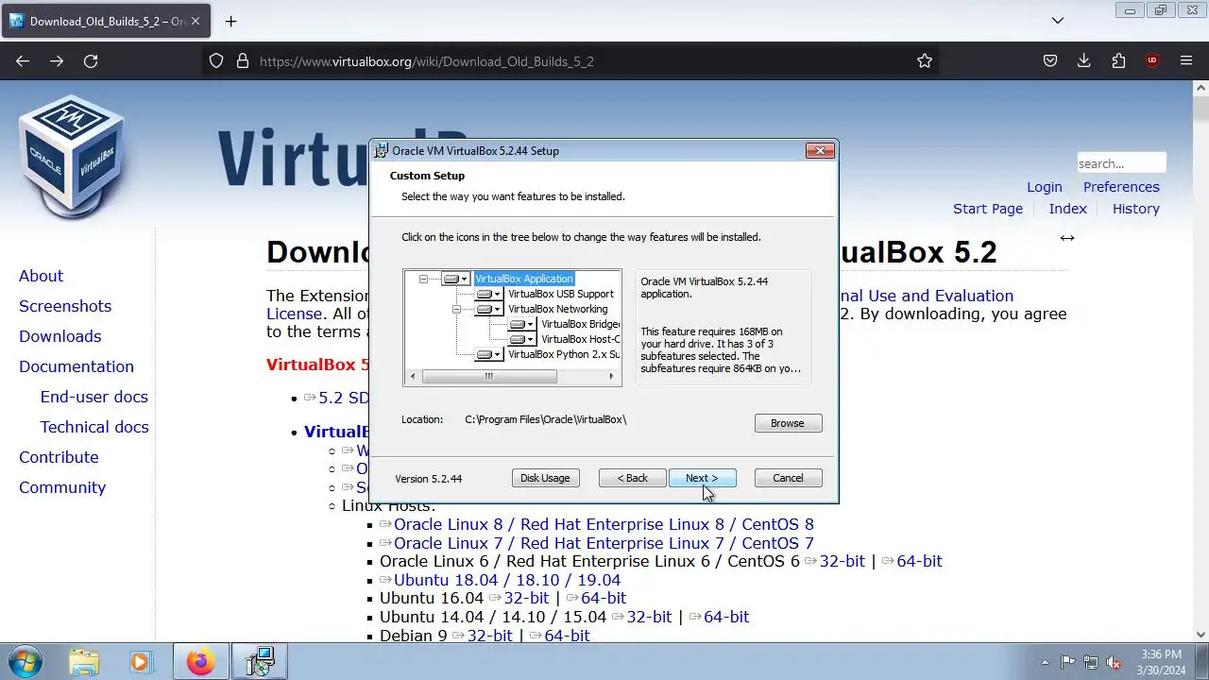Click the uBlock Origin toolbar icon
Viewport: 1209px width, 680px height.
1152,61
